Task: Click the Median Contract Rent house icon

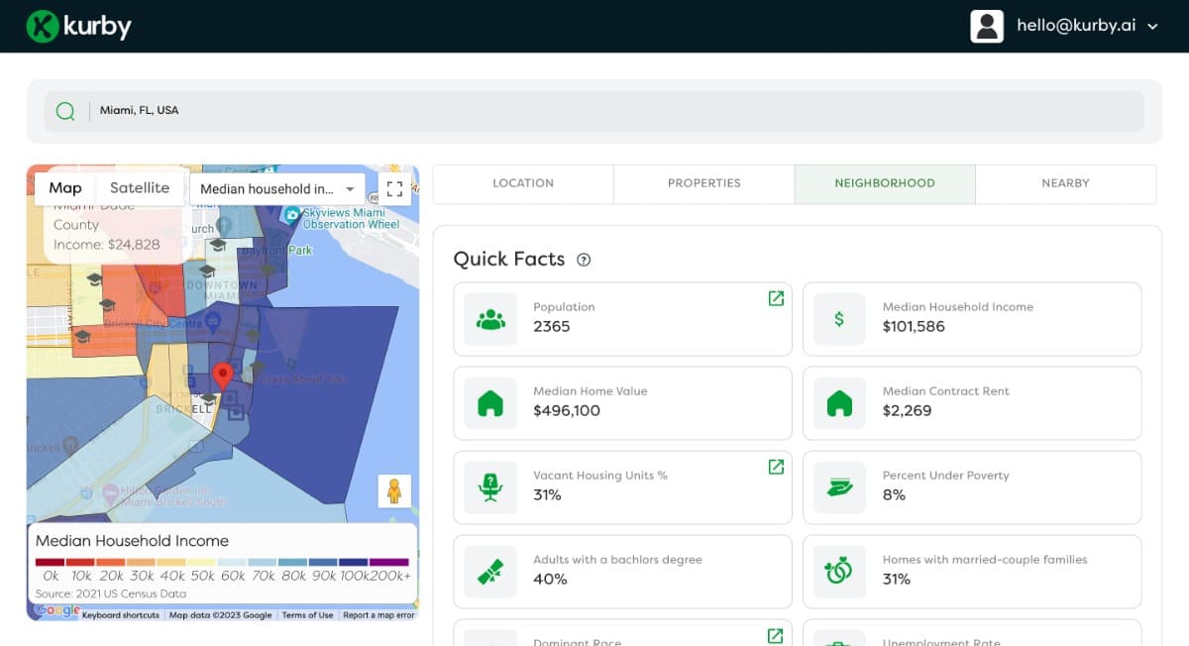Action: (x=839, y=403)
